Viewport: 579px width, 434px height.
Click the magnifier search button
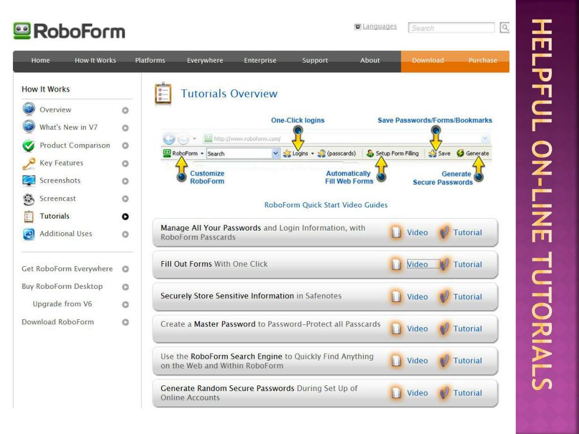tap(504, 27)
